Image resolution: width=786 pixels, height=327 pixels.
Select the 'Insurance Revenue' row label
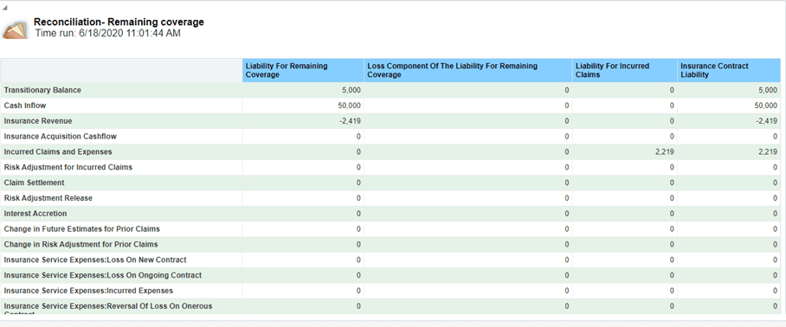tap(38, 121)
